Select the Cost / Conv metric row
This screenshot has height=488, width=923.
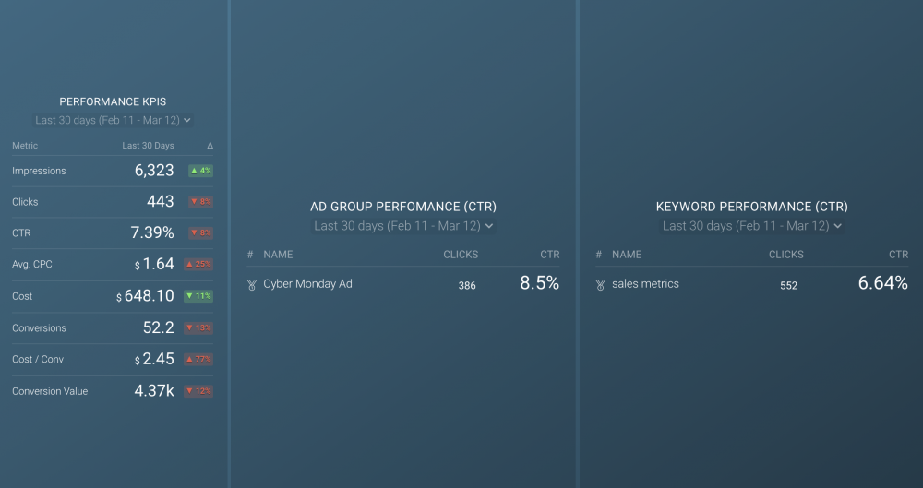pyautogui.click(x=38, y=360)
